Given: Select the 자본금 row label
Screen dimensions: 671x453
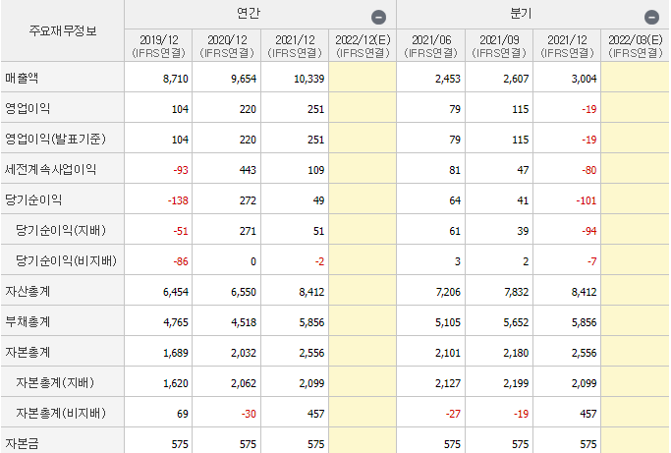Looking at the screenshot, I should tap(22, 443).
